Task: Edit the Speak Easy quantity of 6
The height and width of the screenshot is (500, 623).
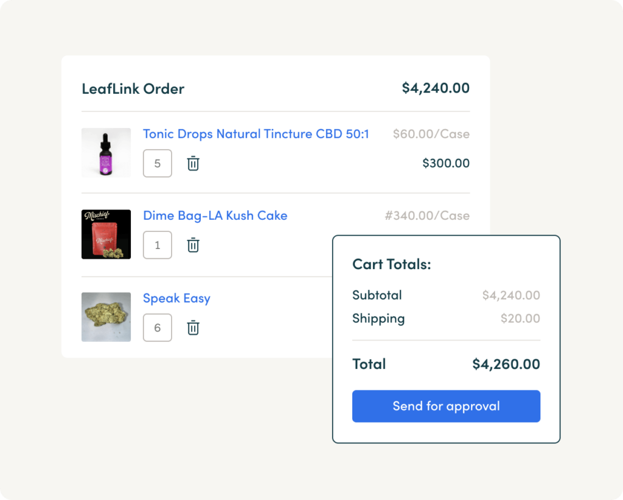Action: pos(157,328)
